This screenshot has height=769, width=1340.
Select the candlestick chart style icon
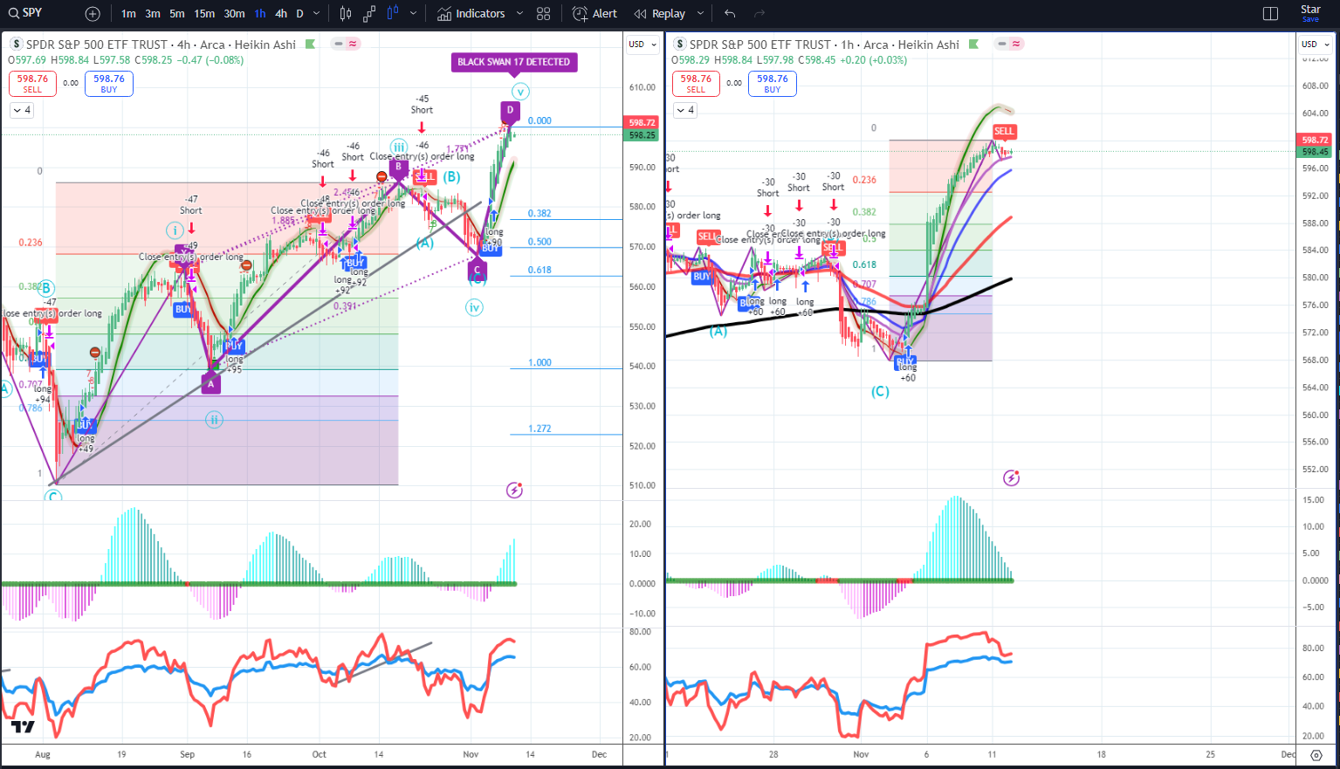click(x=346, y=14)
